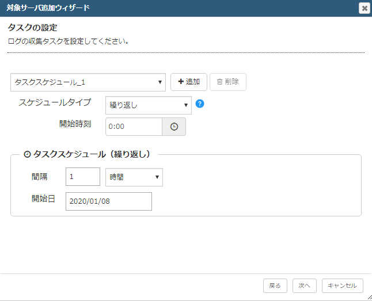
Task: Close the wizard with the X button
Action: click(x=365, y=8)
